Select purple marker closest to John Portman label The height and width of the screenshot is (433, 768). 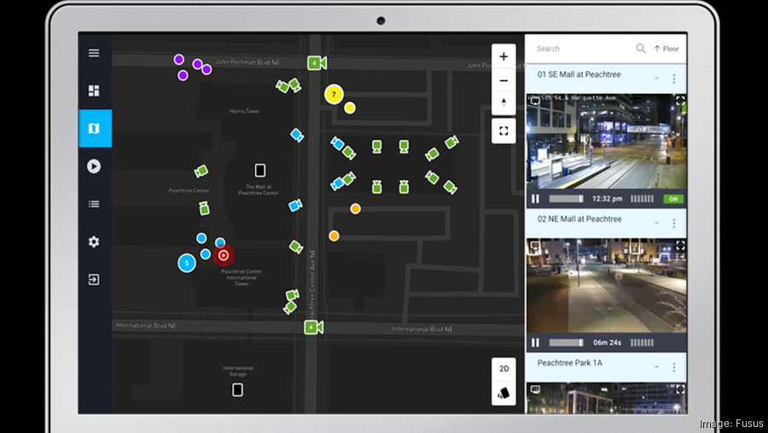point(207,70)
